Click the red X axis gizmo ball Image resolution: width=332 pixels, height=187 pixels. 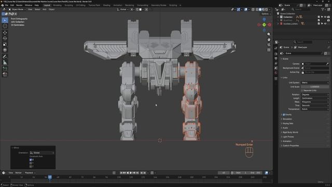click(269, 25)
